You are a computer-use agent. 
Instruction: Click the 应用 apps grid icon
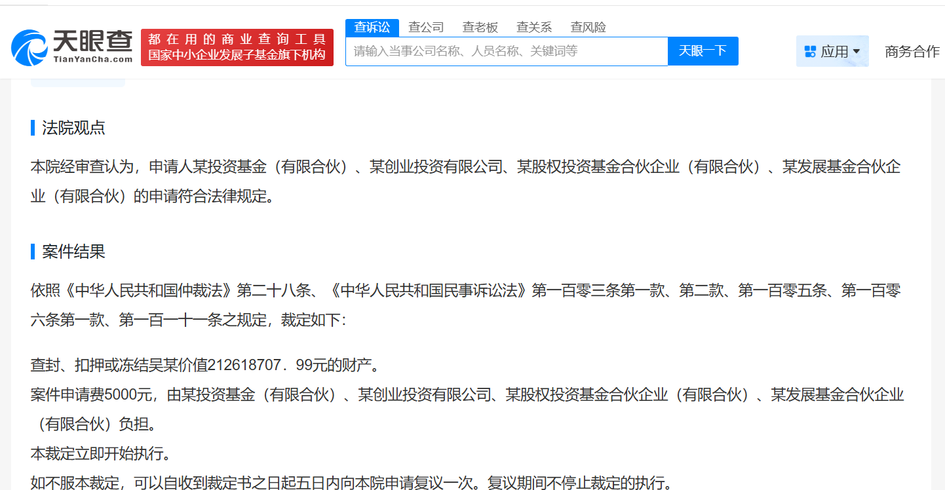(x=810, y=52)
